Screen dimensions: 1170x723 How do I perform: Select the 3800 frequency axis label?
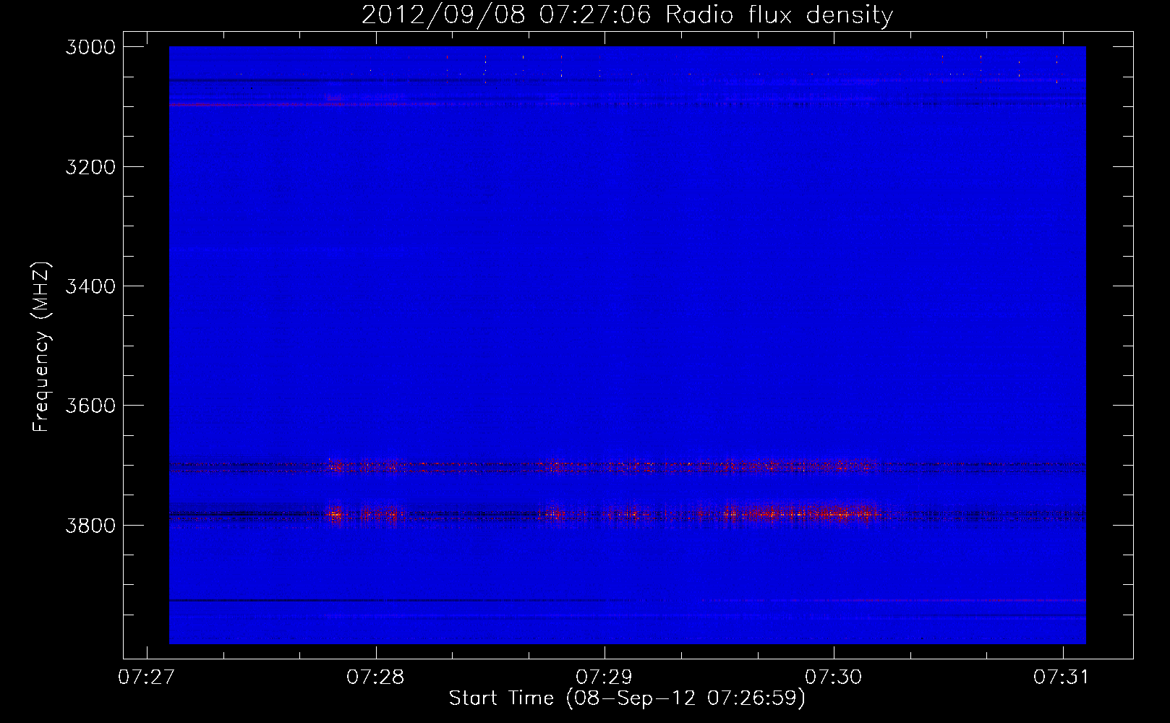coord(90,525)
